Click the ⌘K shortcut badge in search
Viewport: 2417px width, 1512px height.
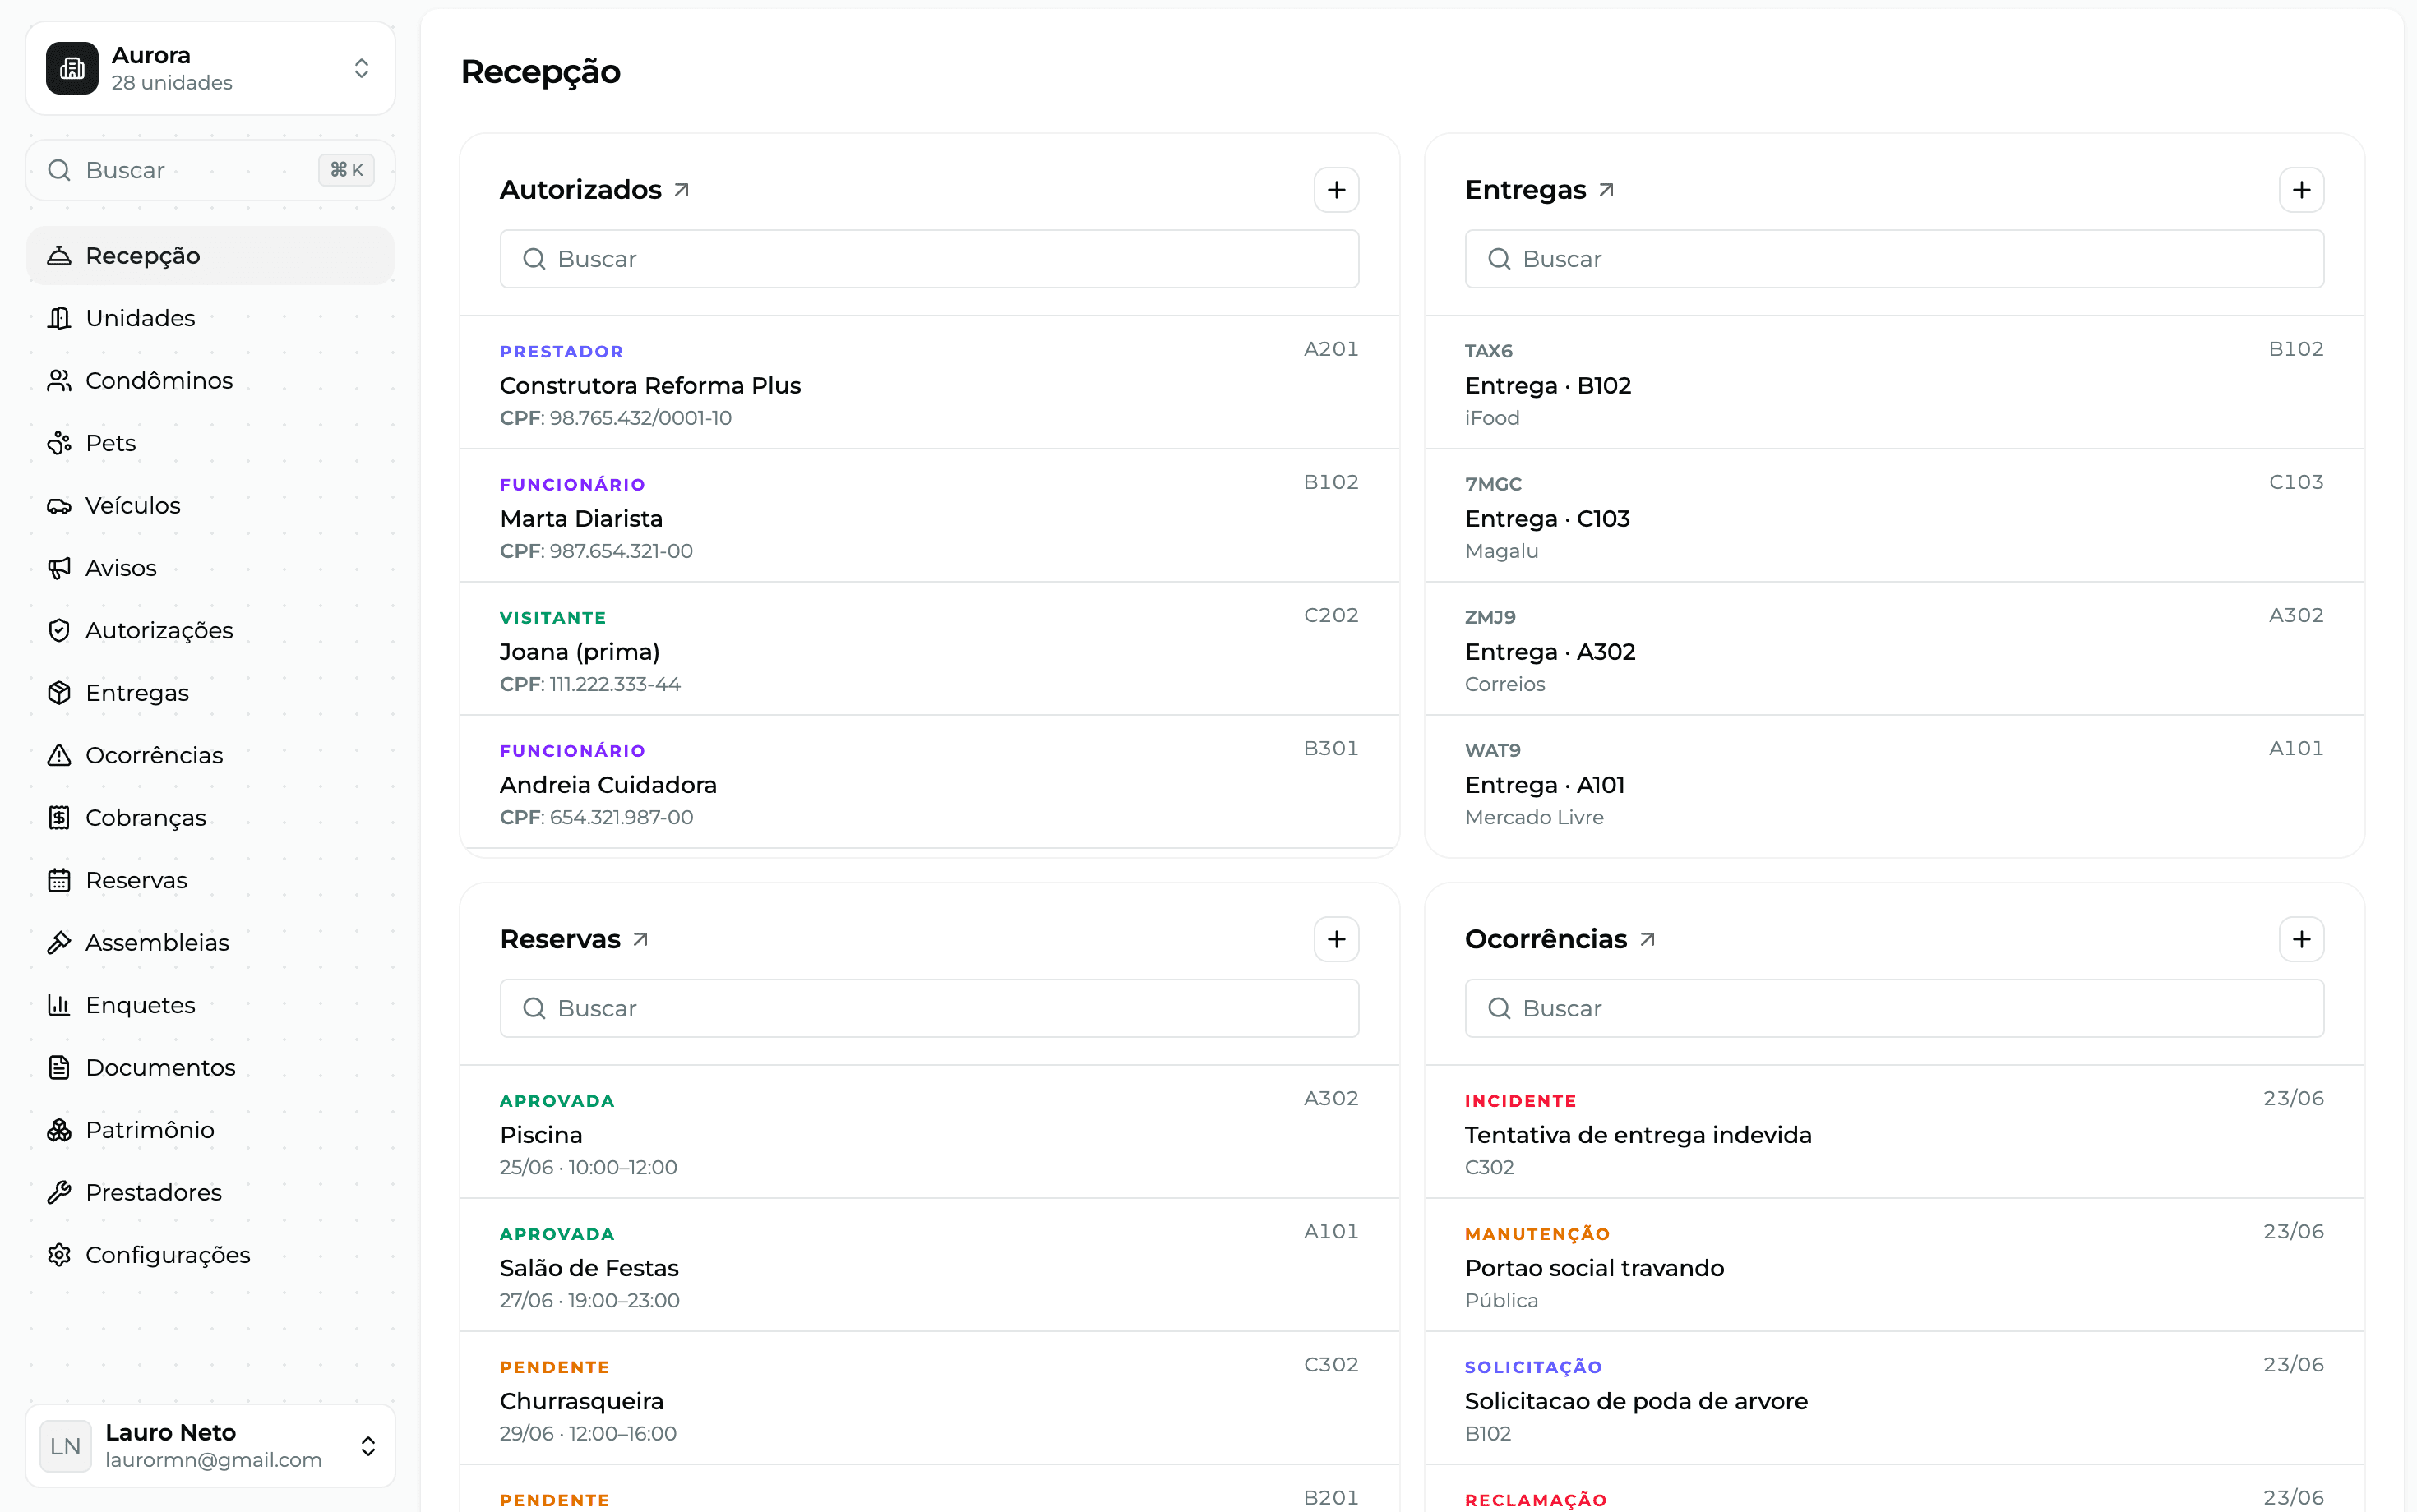[x=346, y=170]
